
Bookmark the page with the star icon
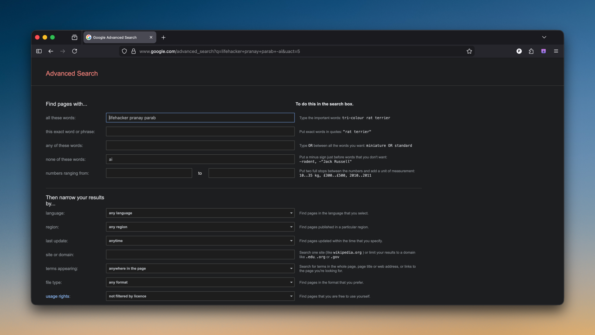point(469,51)
